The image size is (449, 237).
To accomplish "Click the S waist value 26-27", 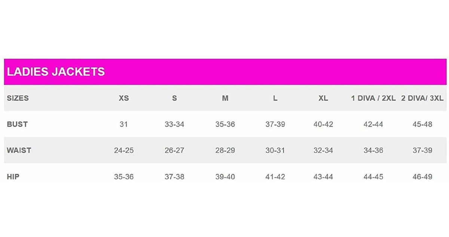I will [x=174, y=151].
